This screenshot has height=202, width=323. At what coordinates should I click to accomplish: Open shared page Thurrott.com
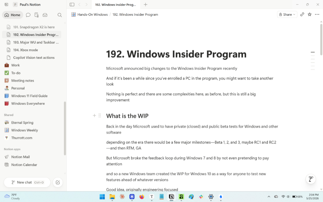point(32,138)
